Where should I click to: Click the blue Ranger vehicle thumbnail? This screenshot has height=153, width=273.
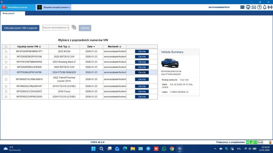point(170,63)
